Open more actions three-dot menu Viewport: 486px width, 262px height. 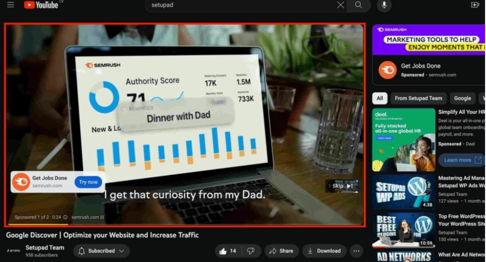point(356,251)
